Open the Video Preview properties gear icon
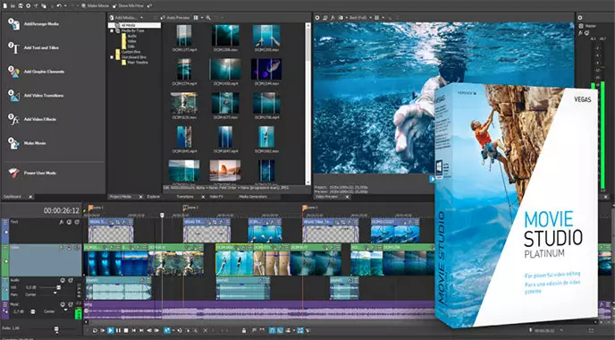Image resolution: width=615 pixels, height=340 pixels. [317, 18]
